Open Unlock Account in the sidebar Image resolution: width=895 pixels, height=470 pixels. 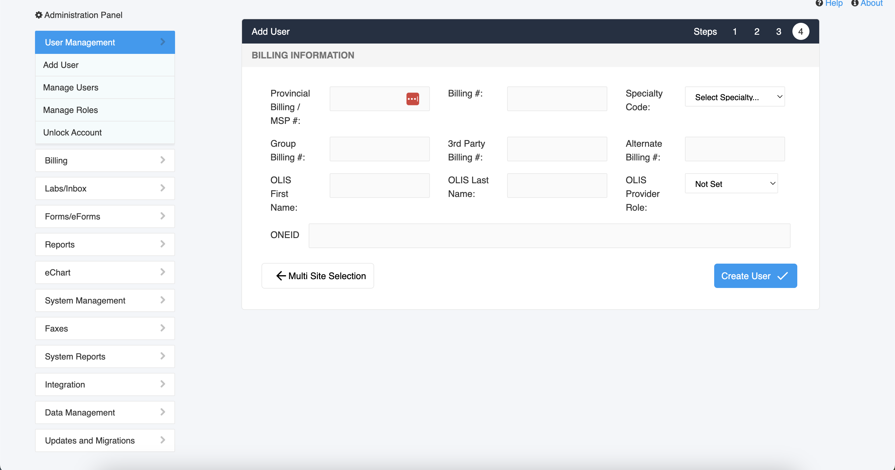(x=105, y=133)
